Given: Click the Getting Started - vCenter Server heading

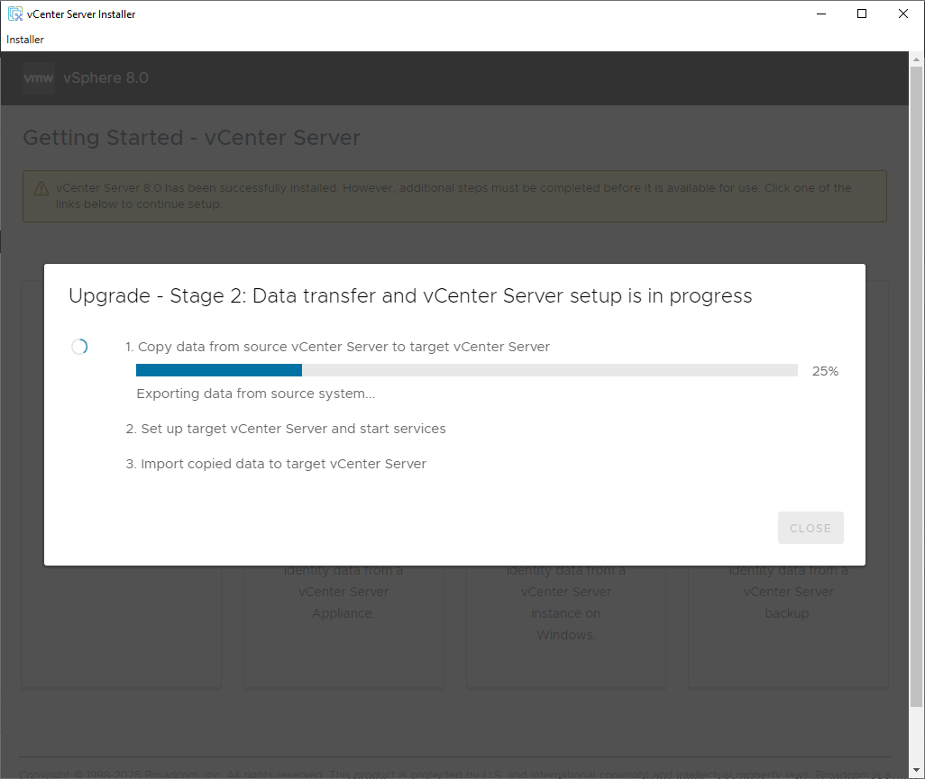Looking at the screenshot, I should coord(191,138).
